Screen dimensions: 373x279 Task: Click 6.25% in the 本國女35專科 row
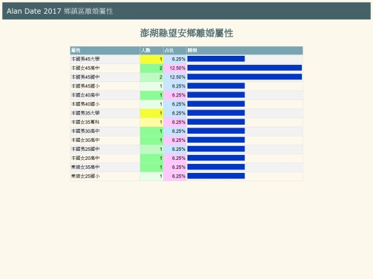pyautogui.click(x=178, y=122)
